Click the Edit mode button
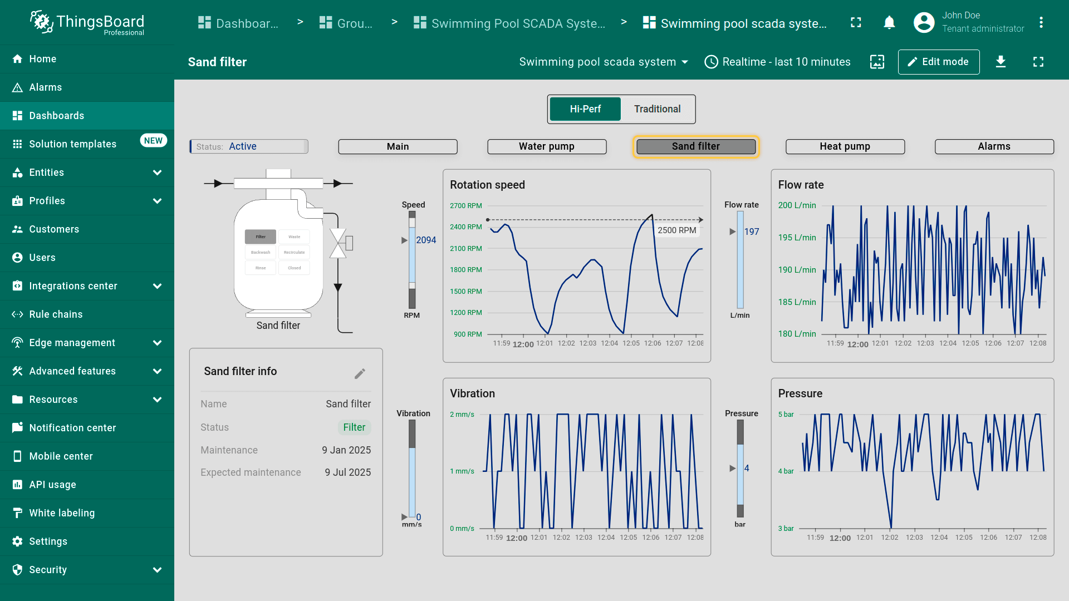Viewport: 1069px width, 601px height. (x=938, y=62)
